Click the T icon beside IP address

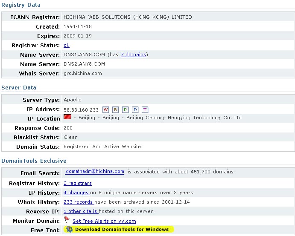(x=145, y=109)
